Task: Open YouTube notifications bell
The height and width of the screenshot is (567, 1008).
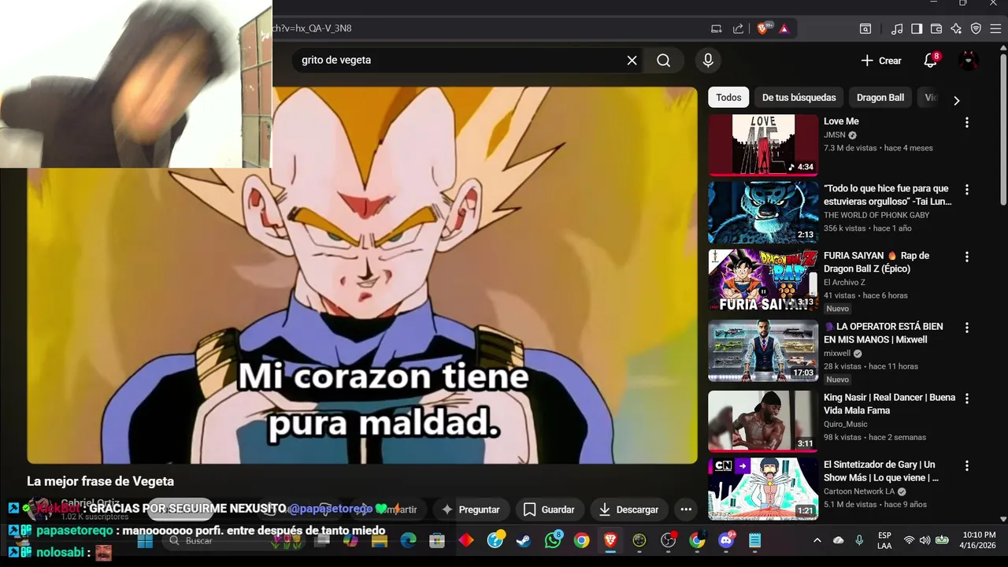Action: tap(930, 61)
